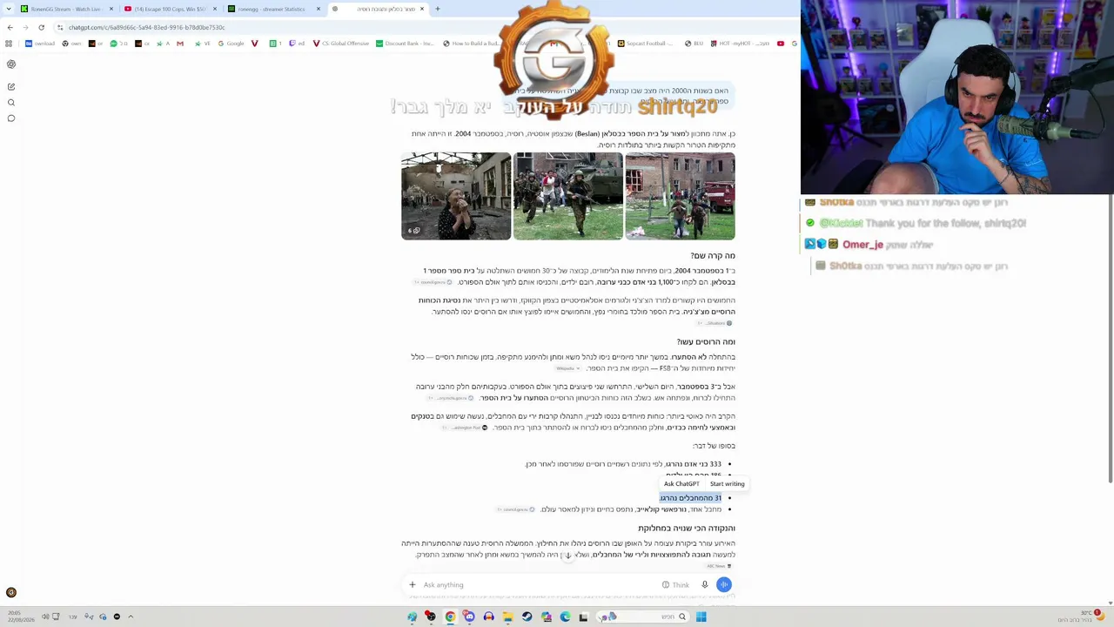The height and width of the screenshot is (627, 1114).
Task: Open Steam from the taskbar
Action: coord(527,617)
